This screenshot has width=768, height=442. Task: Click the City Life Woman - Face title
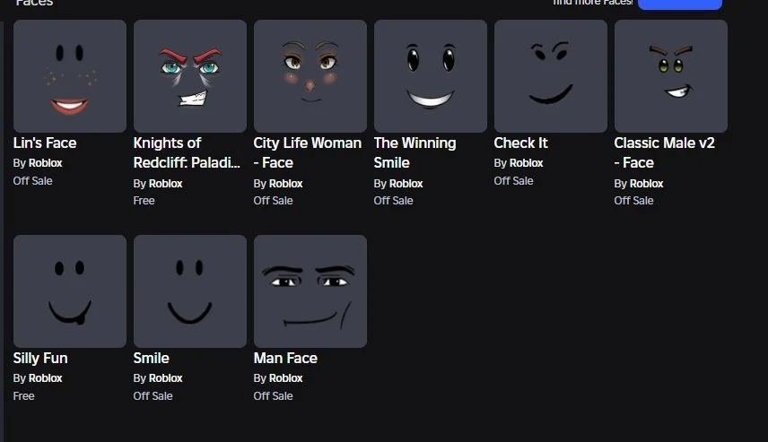[x=307, y=152]
